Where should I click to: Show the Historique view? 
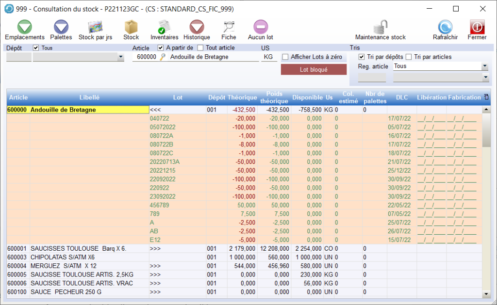pos(197,28)
